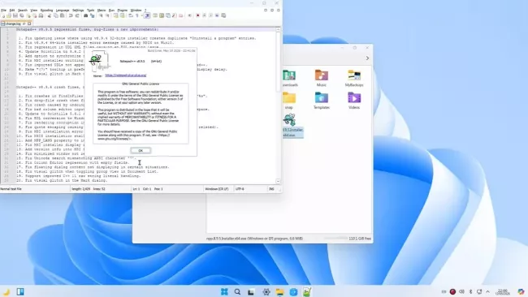Close the change.log tab
Image resolution: width=528 pixels, height=297 pixels.
tap(29, 24)
